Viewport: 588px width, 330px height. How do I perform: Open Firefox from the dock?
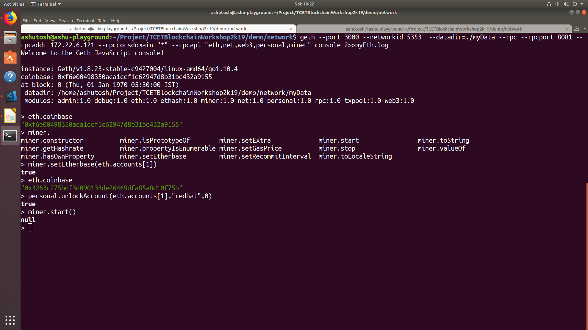pos(10,18)
